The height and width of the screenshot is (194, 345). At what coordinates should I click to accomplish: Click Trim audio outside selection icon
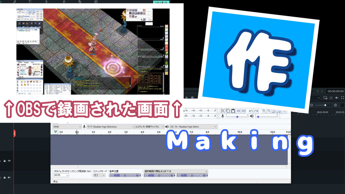pos(238,111)
